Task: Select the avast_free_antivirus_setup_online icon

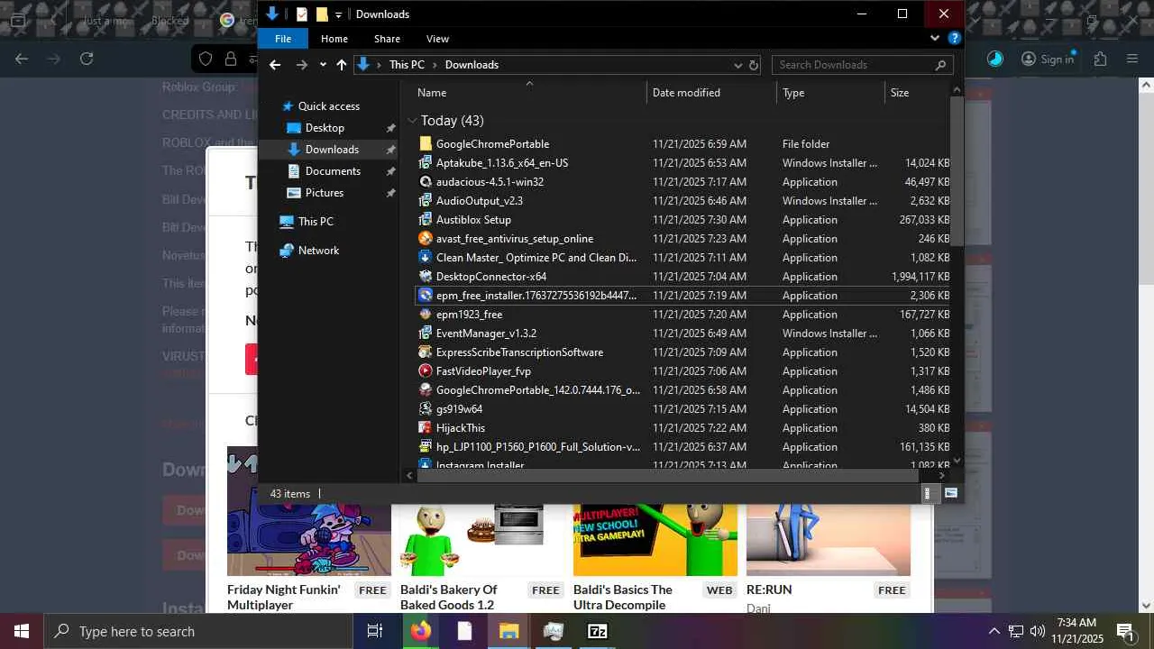Action: click(426, 239)
